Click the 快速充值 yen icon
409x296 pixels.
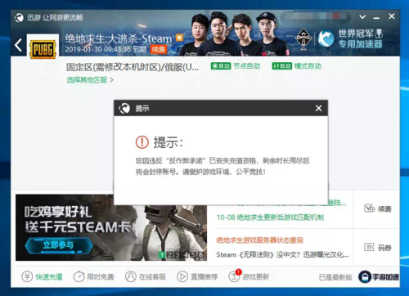(x=27, y=276)
